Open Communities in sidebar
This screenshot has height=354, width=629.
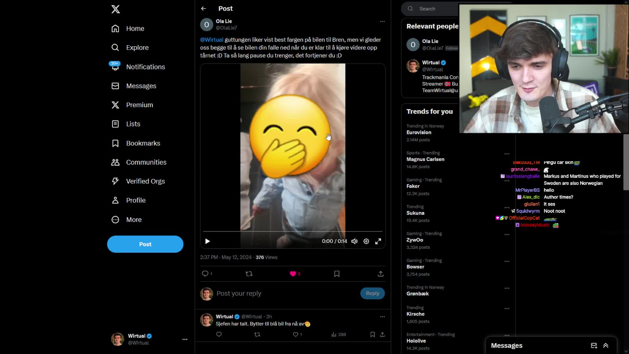[139, 162]
